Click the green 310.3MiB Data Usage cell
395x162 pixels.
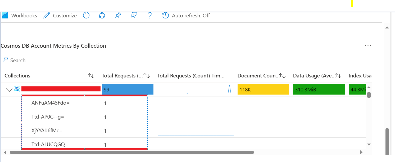pos(319,89)
